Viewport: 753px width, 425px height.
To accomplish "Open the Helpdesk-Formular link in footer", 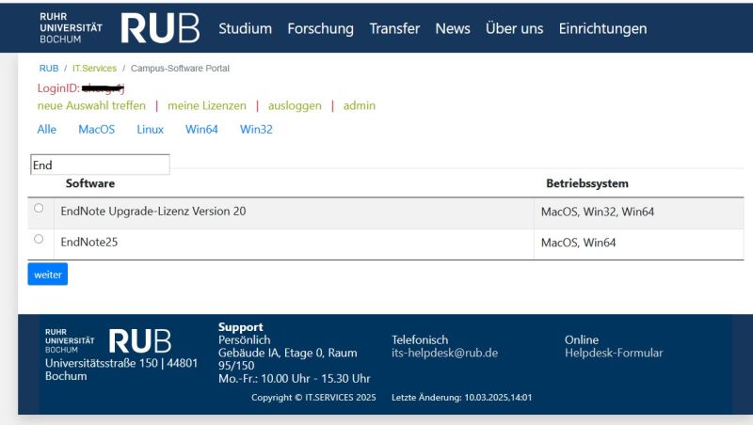I will point(614,354).
